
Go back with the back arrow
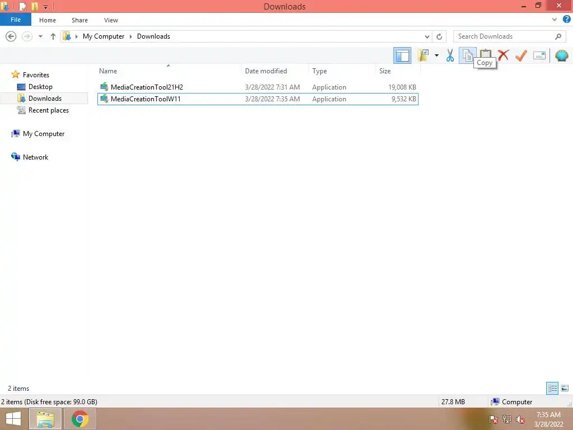[x=11, y=36]
